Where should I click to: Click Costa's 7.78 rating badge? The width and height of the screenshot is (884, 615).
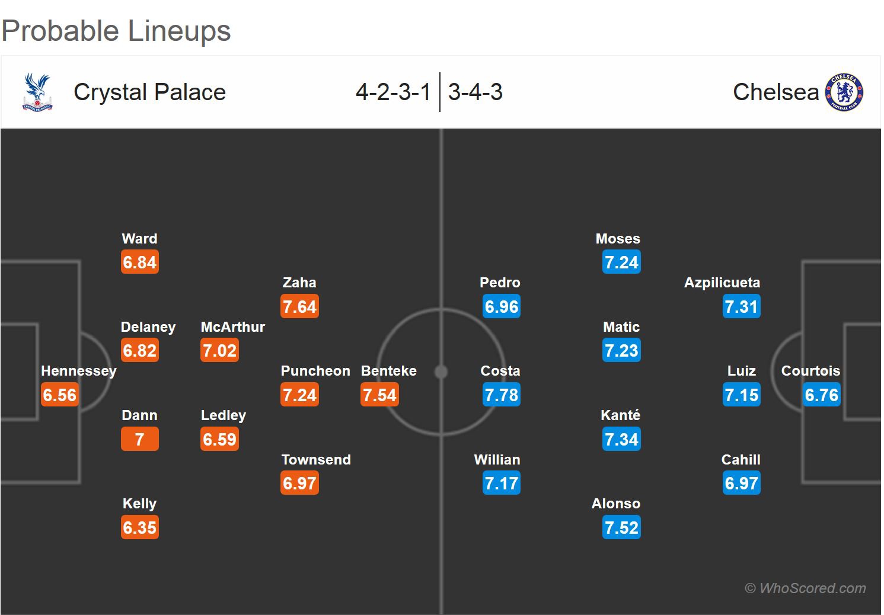click(x=501, y=395)
